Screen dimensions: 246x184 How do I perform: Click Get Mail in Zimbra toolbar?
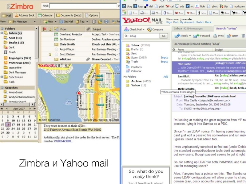[x=66, y=22]
